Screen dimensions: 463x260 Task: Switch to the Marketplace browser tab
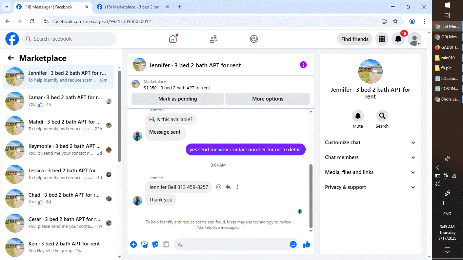(x=133, y=7)
